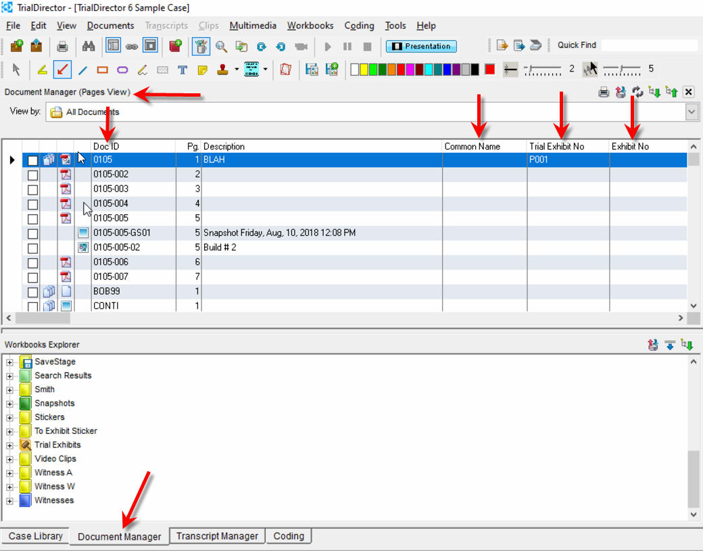The height and width of the screenshot is (551, 703).
Task: Sort by the Doc ID column header
Action: (133, 147)
